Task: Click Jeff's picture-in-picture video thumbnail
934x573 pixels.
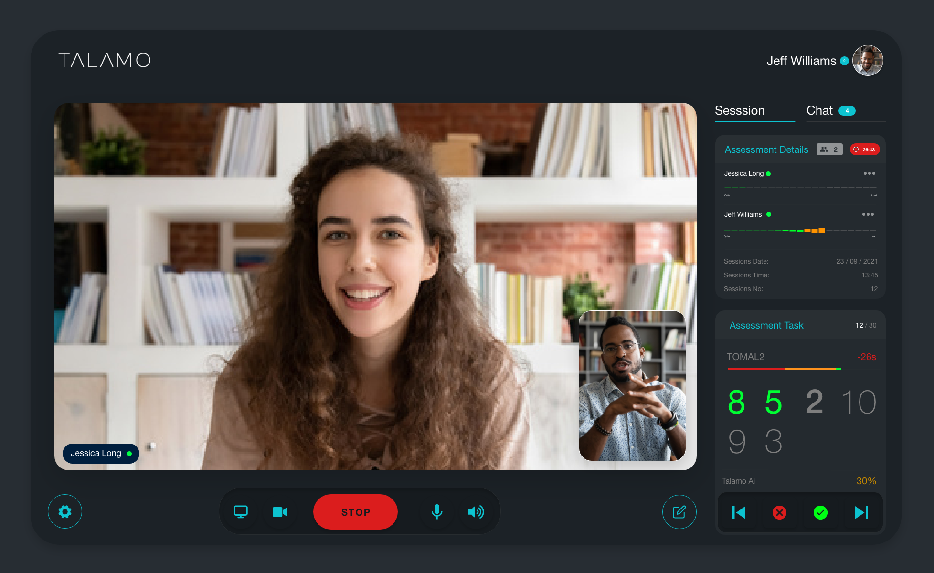Action: (x=632, y=386)
